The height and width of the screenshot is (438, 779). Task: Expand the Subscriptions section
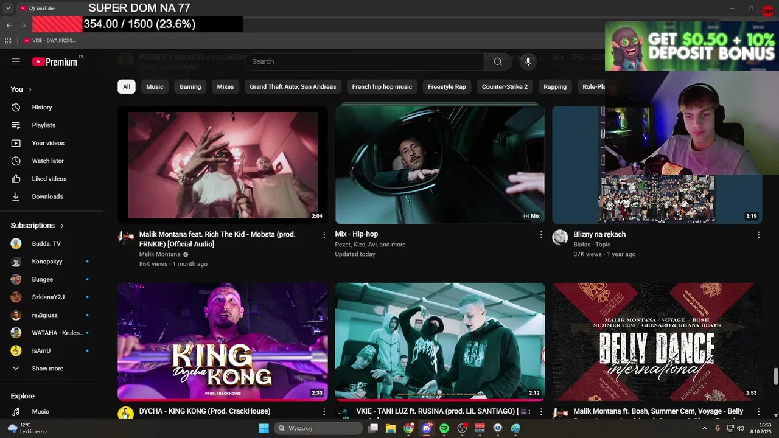(x=37, y=226)
